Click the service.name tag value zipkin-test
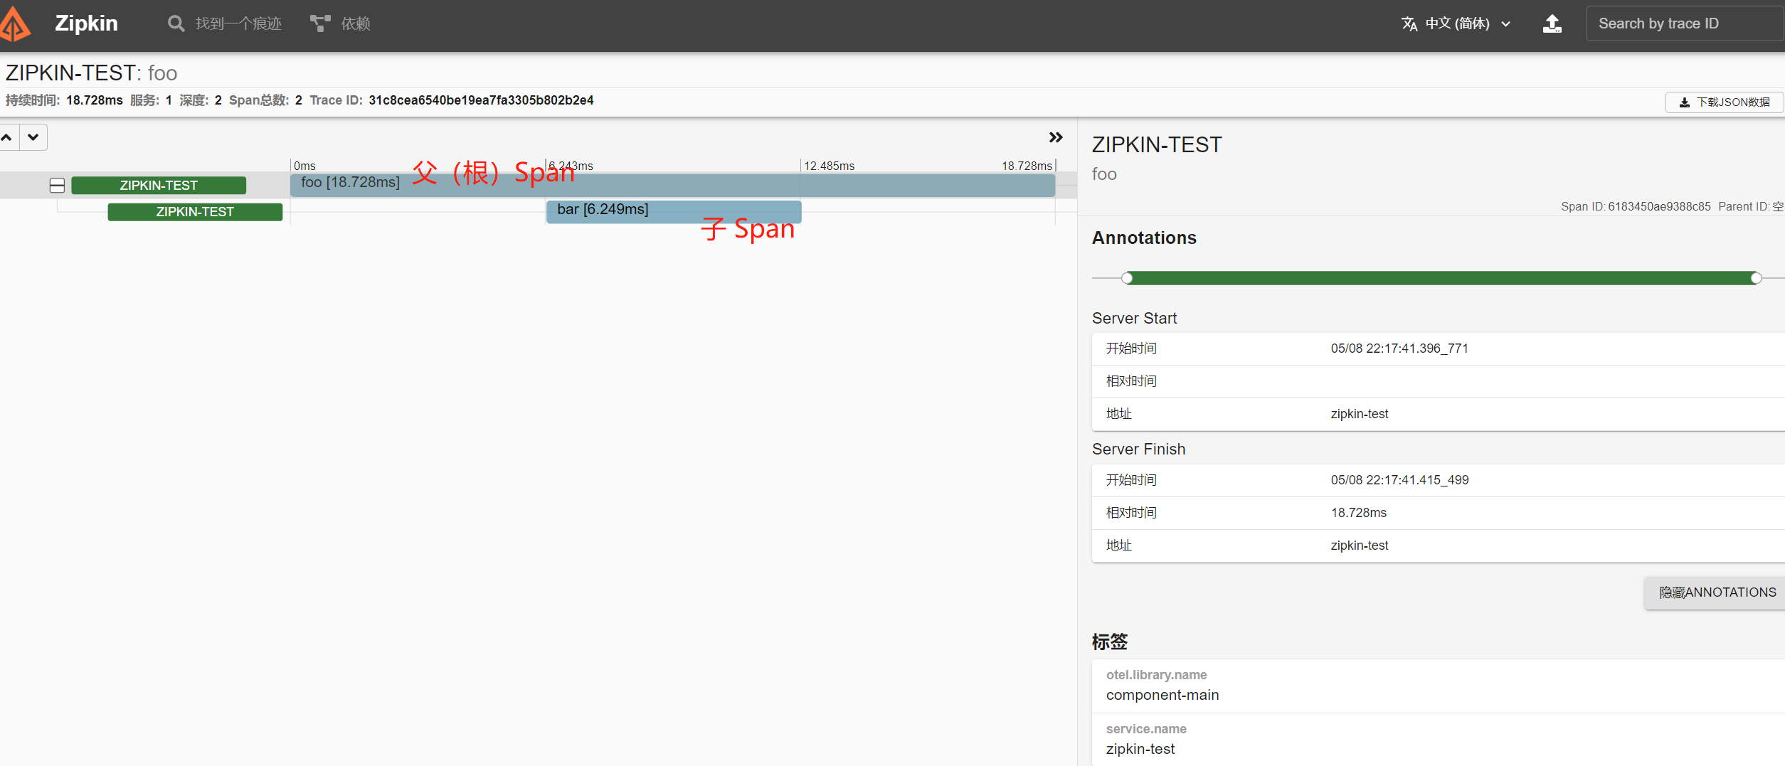The height and width of the screenshot is (766, 1785). [1140, 749]
